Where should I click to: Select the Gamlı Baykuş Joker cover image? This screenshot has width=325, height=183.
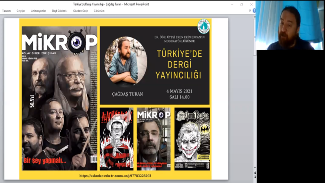click(x=192, y=139)
